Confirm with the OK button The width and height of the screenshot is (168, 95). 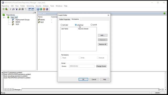coord(83,79)
